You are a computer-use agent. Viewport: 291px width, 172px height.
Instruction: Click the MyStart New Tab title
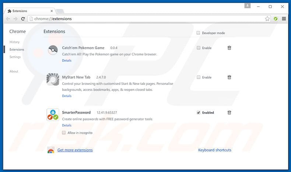tap(76, 77)
